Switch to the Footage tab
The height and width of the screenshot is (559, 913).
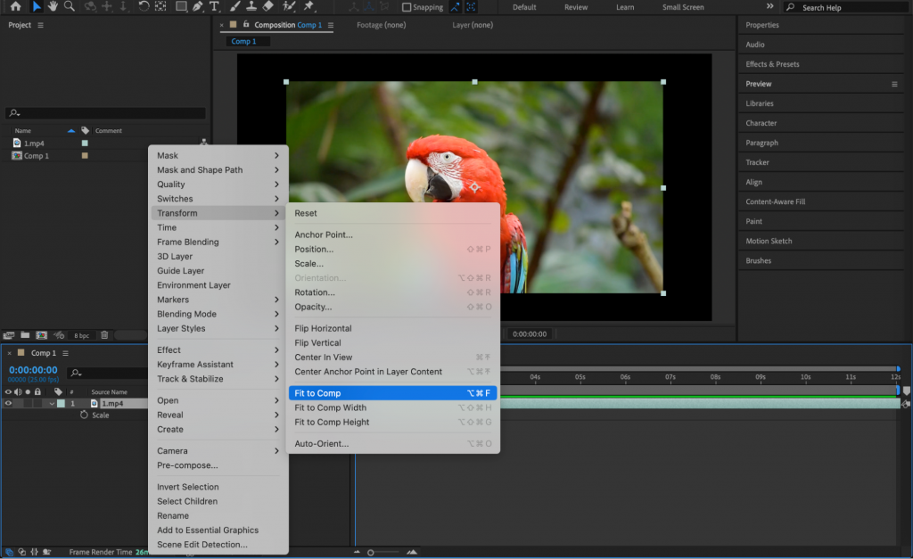[x=382, y=25]
